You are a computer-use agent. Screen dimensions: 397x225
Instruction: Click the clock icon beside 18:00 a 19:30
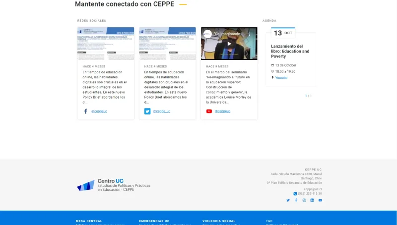point(272,71)
